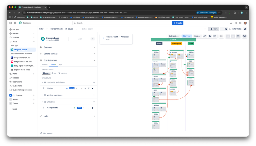Image resolution: width=256 pixels, height=146 pixels.
Task: Click the Create button
Action: (x=178, y=23)
